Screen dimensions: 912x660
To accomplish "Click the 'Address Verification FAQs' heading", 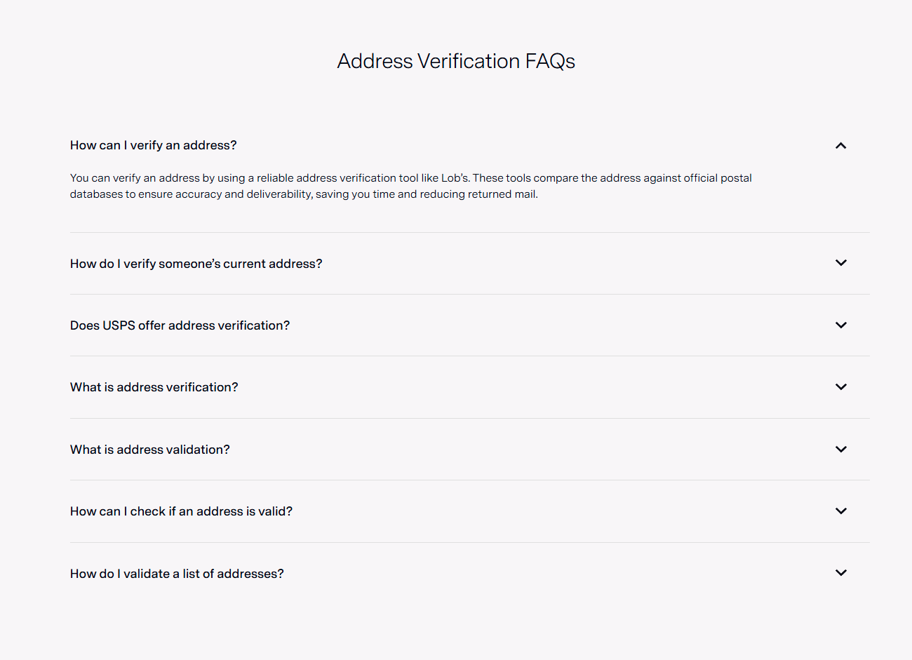I will (x=456, y=61).
